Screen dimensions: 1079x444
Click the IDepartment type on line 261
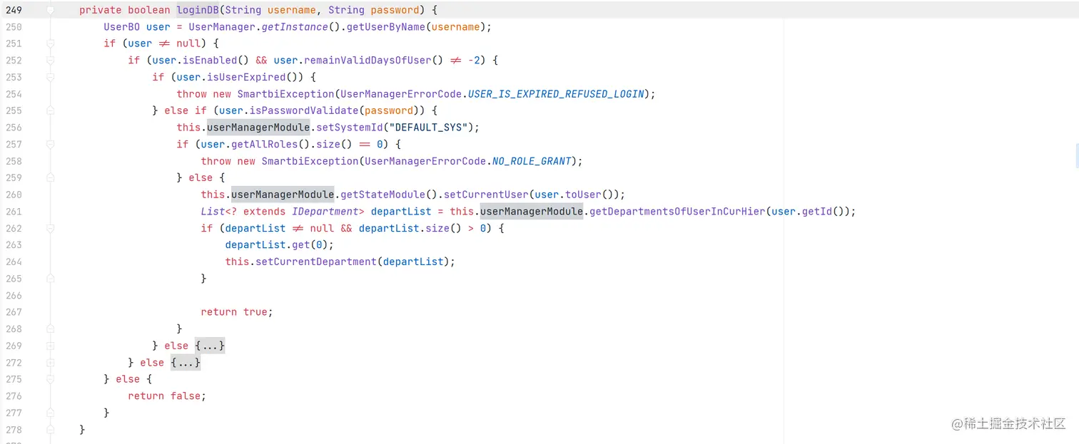[325, 212]
